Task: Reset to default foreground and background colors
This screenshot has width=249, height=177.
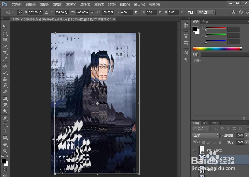Action: tap(3, 156)
